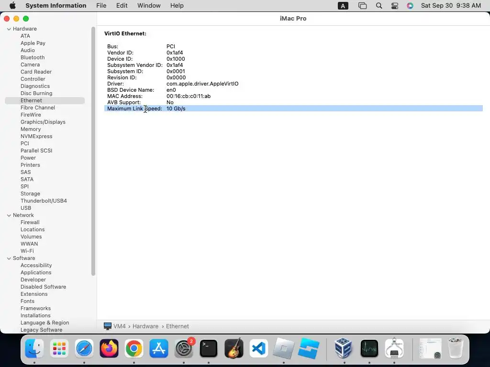Click the highlighted Maximum Link Speed row

[293, 108]
